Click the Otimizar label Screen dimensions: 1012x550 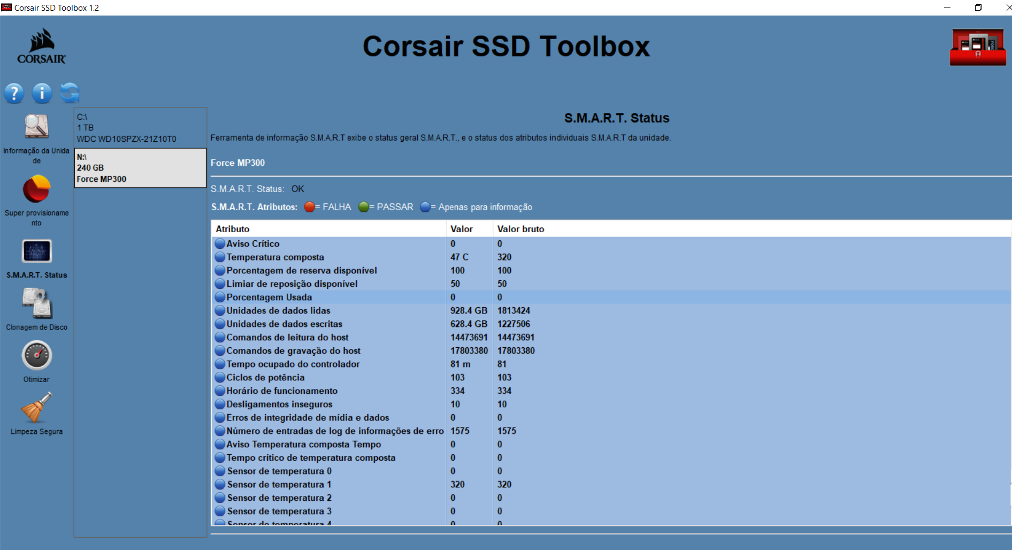[36, 379]
